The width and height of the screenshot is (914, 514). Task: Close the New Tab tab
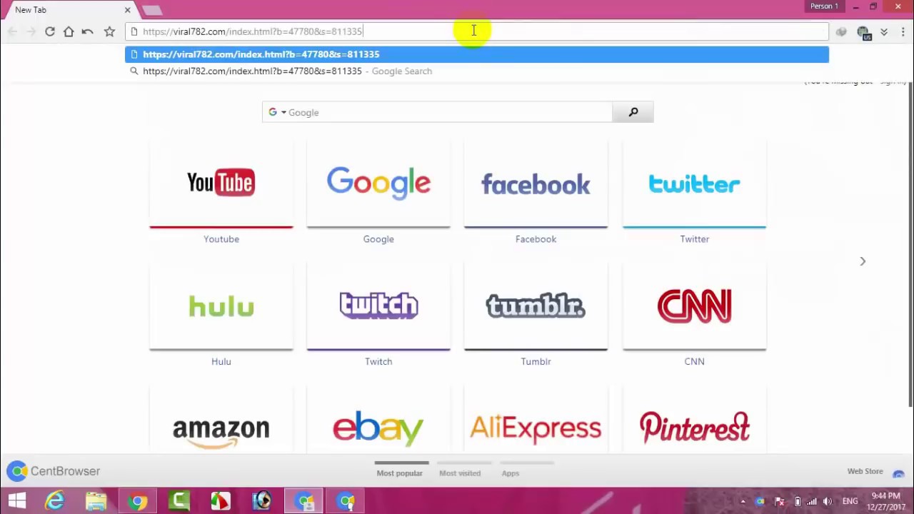[x=127, y=10]
